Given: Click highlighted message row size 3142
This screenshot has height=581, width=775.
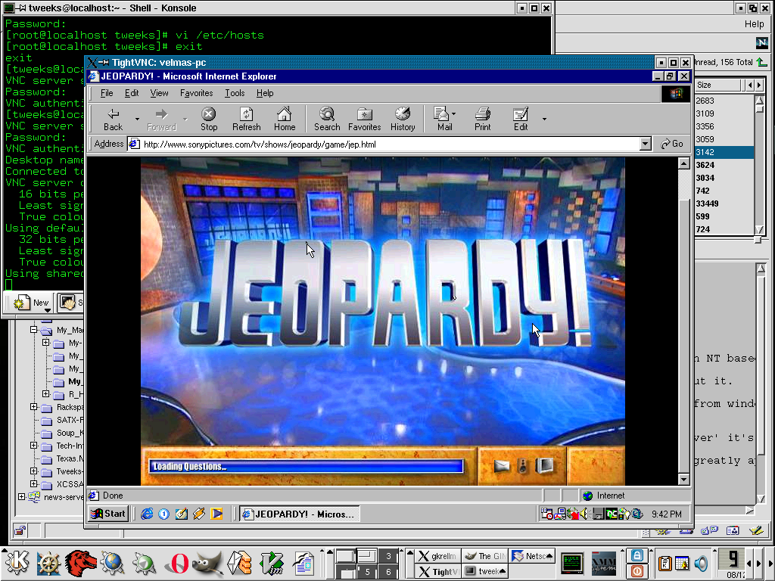Looking at the screenshot, I should (x=724, y=152).
